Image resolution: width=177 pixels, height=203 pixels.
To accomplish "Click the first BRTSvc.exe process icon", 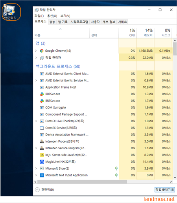I will 42,94.
